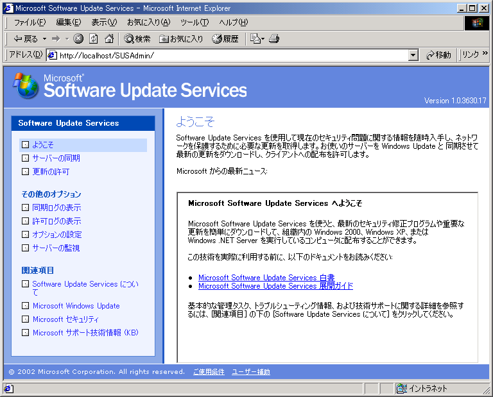Click the square bullet icon beside 更新の許可
Viewport: 493px width, 397px height.
click(x=25, y=172)
